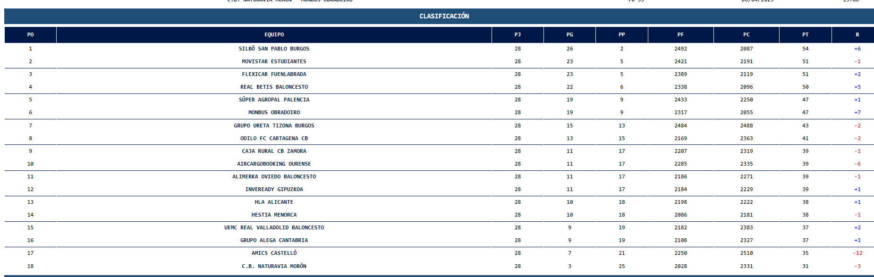This screenshot has width=874, height=277.
Task: Open SILBÖ SAN PABLO BURGOS team
Action: pos(274,49)
